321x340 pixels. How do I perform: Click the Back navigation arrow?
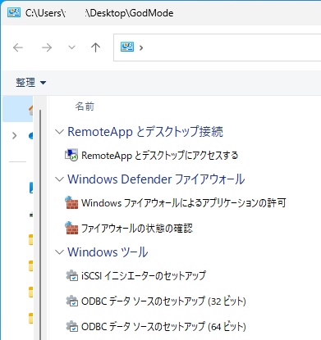[18, 48]
